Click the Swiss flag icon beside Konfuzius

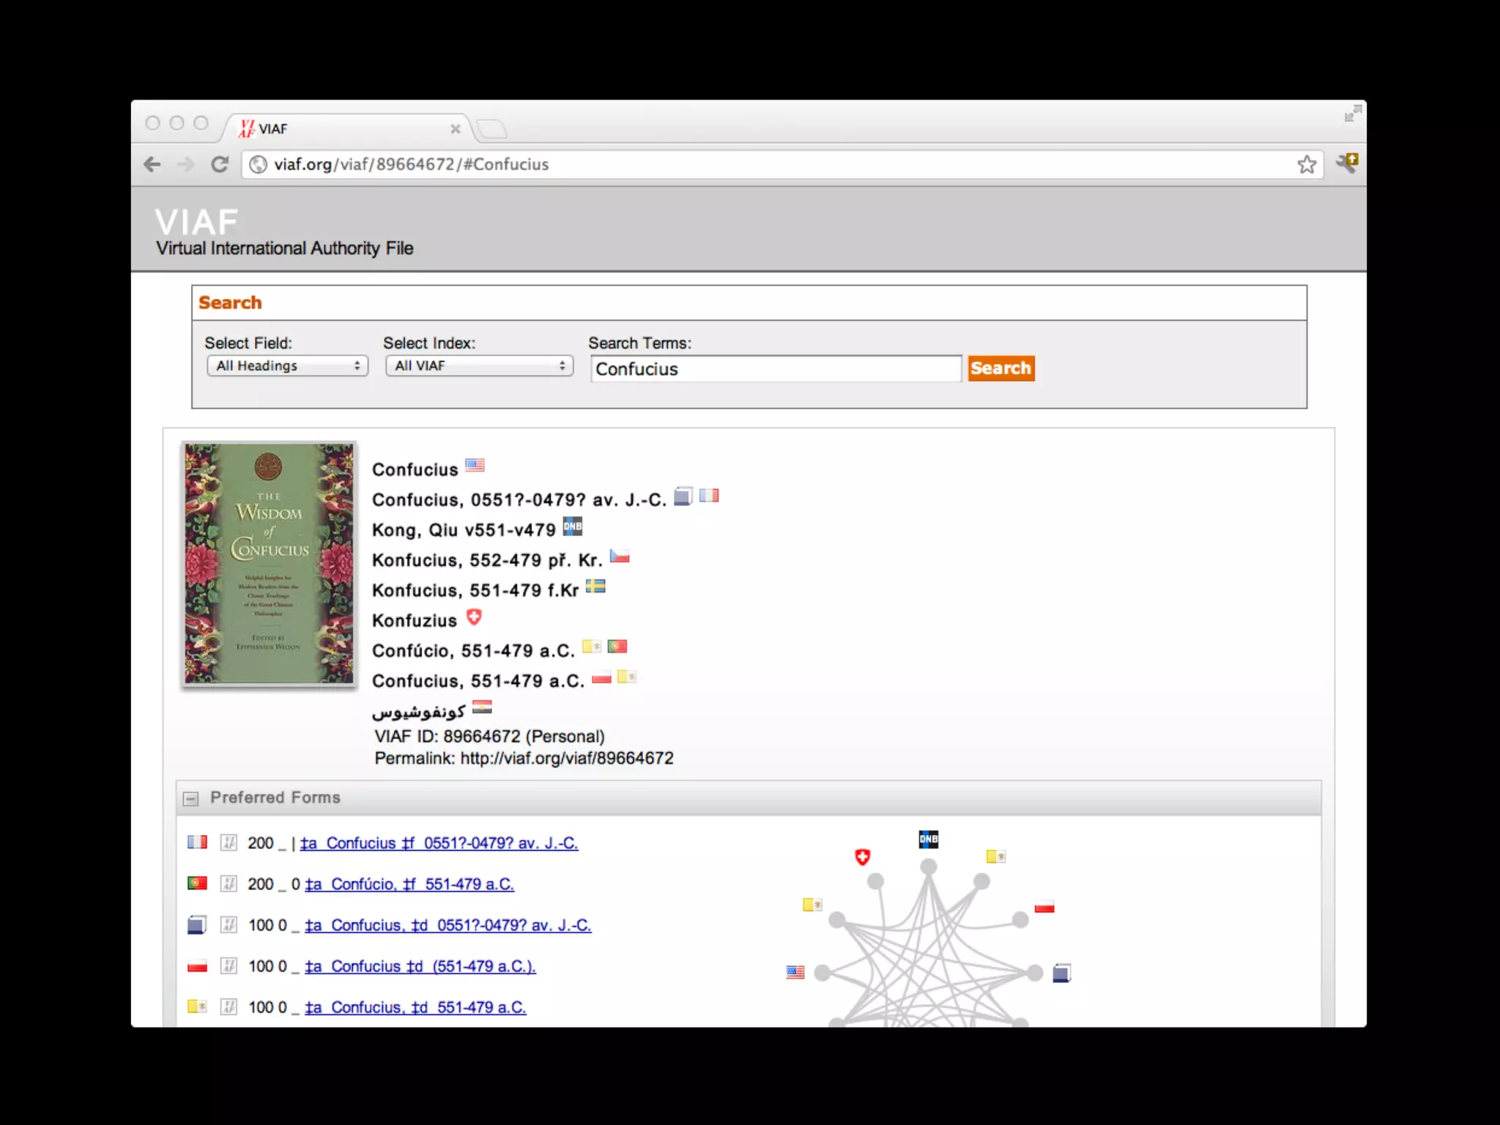click(x=474, y=617)
